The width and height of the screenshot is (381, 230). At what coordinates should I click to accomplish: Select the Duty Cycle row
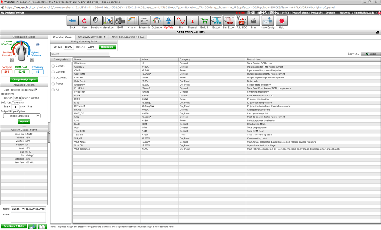[x=226, y=81]
